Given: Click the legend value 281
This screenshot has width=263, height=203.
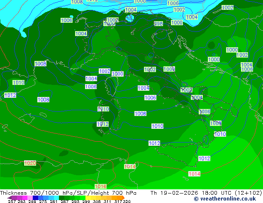Looking at the screenshot, I should (54, 201).
